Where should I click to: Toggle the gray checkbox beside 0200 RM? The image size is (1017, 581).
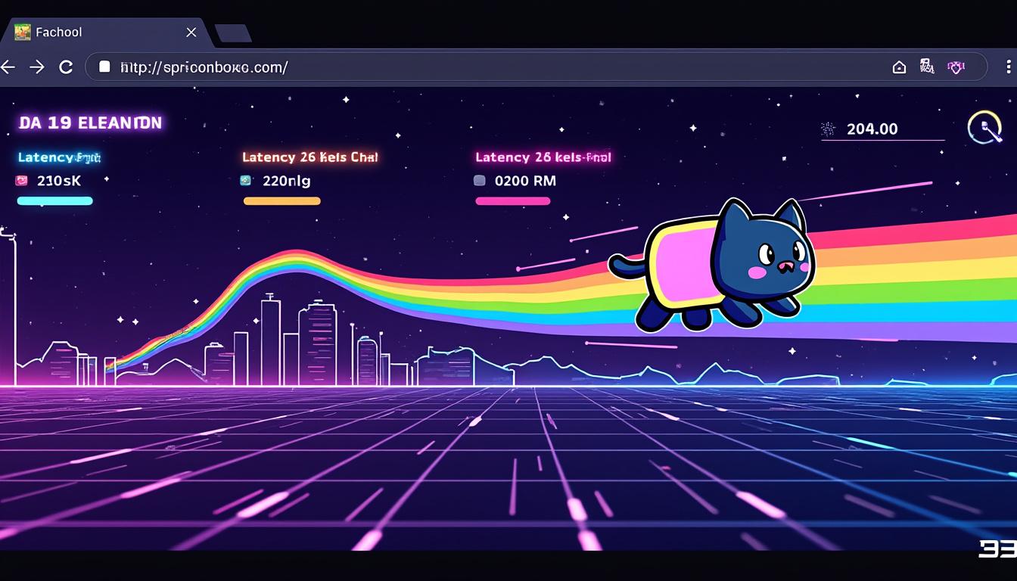[479, 181]
